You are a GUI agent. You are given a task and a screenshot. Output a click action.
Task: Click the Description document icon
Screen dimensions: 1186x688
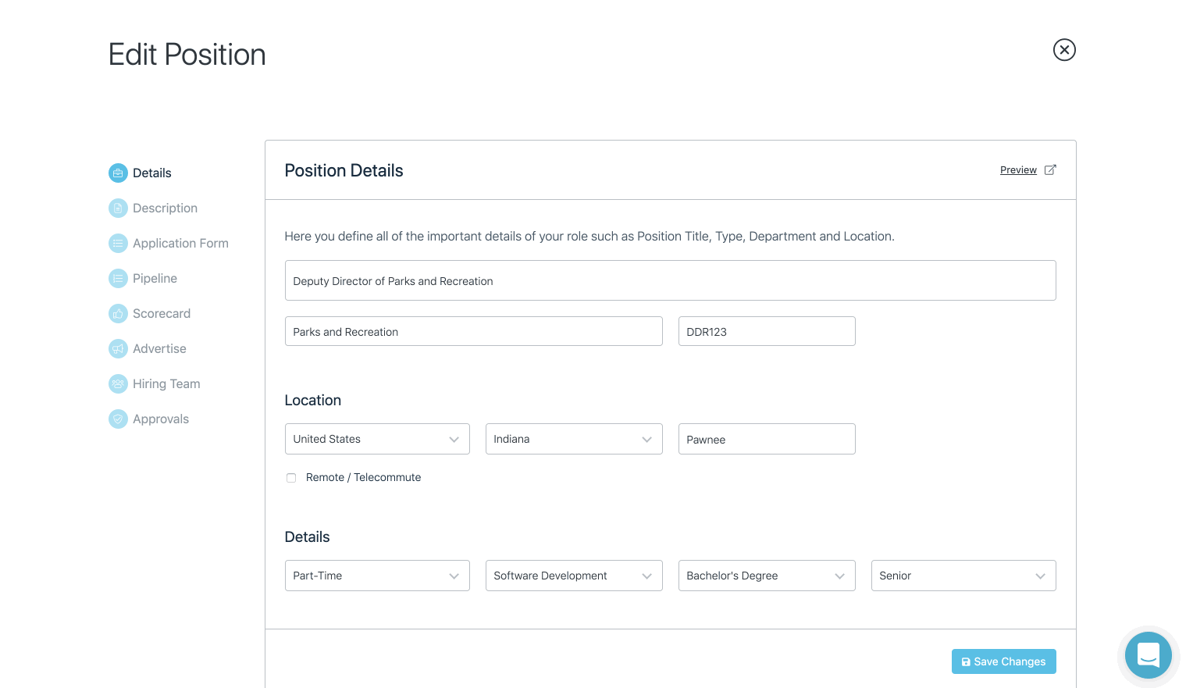pyautogui.click(x=118, y=209)
